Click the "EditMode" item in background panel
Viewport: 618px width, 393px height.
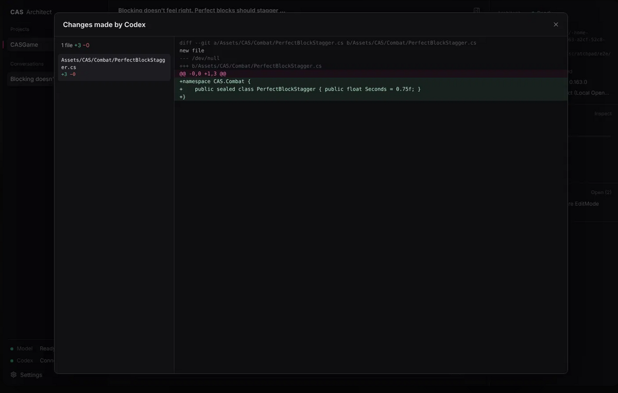587,204
